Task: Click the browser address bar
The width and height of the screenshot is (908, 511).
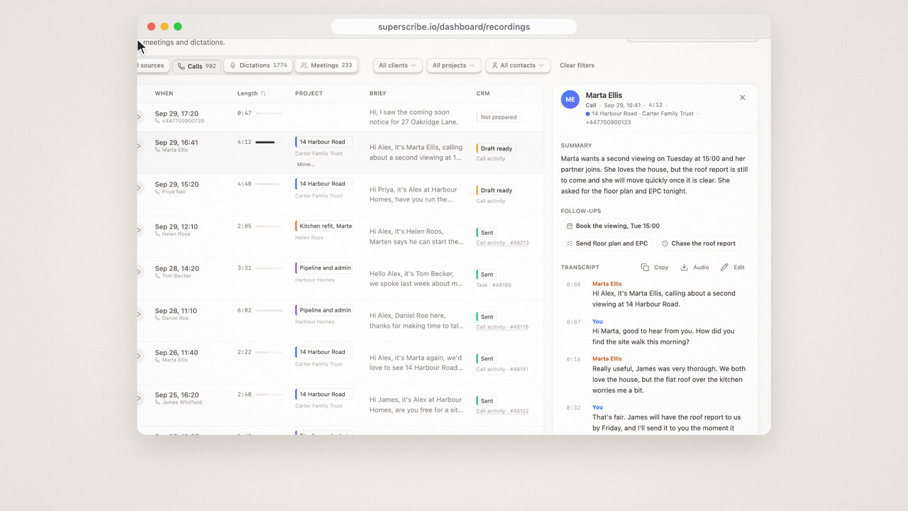Action: point(454,27)
